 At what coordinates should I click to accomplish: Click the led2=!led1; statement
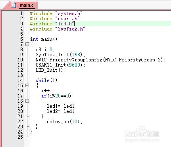(x=62, y=111)
